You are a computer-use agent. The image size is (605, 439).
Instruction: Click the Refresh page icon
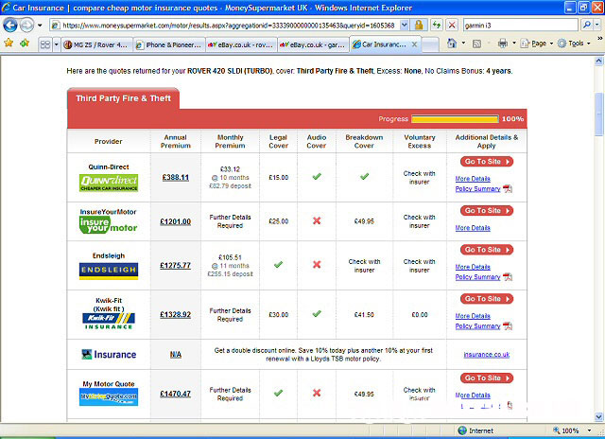pos(437,26)
